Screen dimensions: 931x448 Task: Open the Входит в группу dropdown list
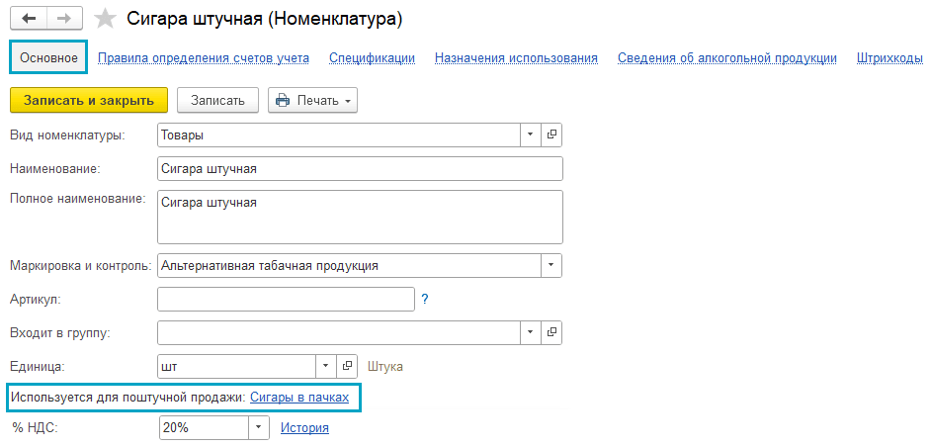pyautogui.click(x=531, y=332)
